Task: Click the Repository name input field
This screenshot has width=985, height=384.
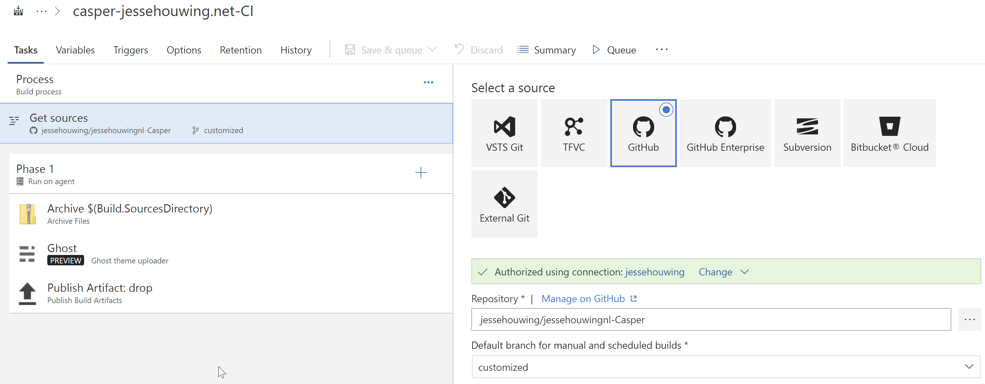Action: pyautogui.click(x=711, y=319)
